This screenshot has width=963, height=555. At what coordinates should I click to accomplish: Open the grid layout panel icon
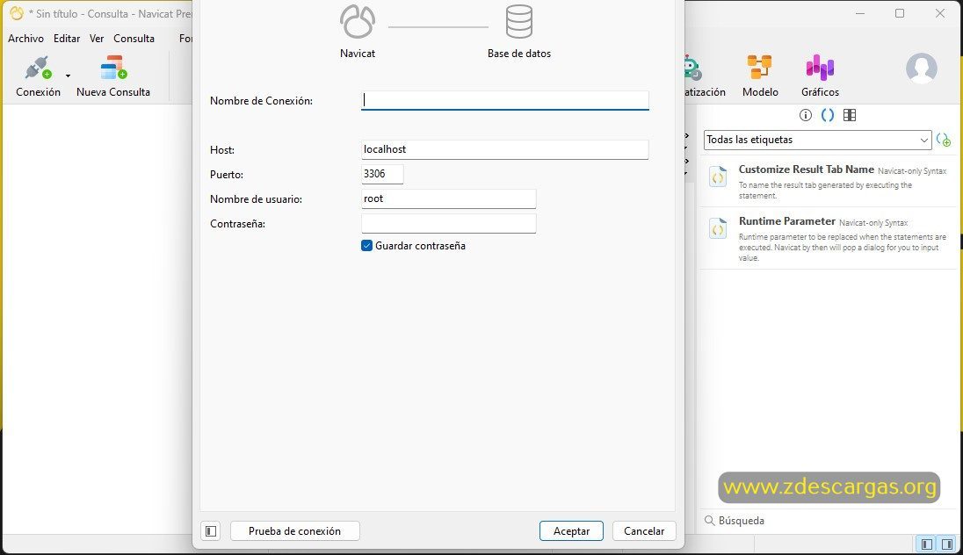point(850,115)
